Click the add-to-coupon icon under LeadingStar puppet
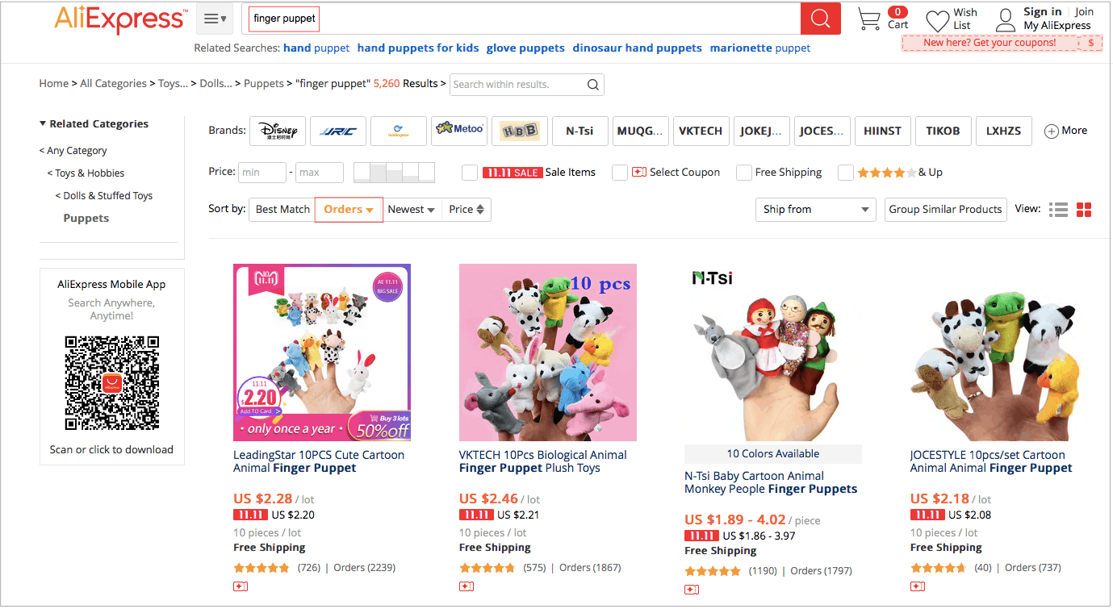1113x609 pixels. click(240, 586)
